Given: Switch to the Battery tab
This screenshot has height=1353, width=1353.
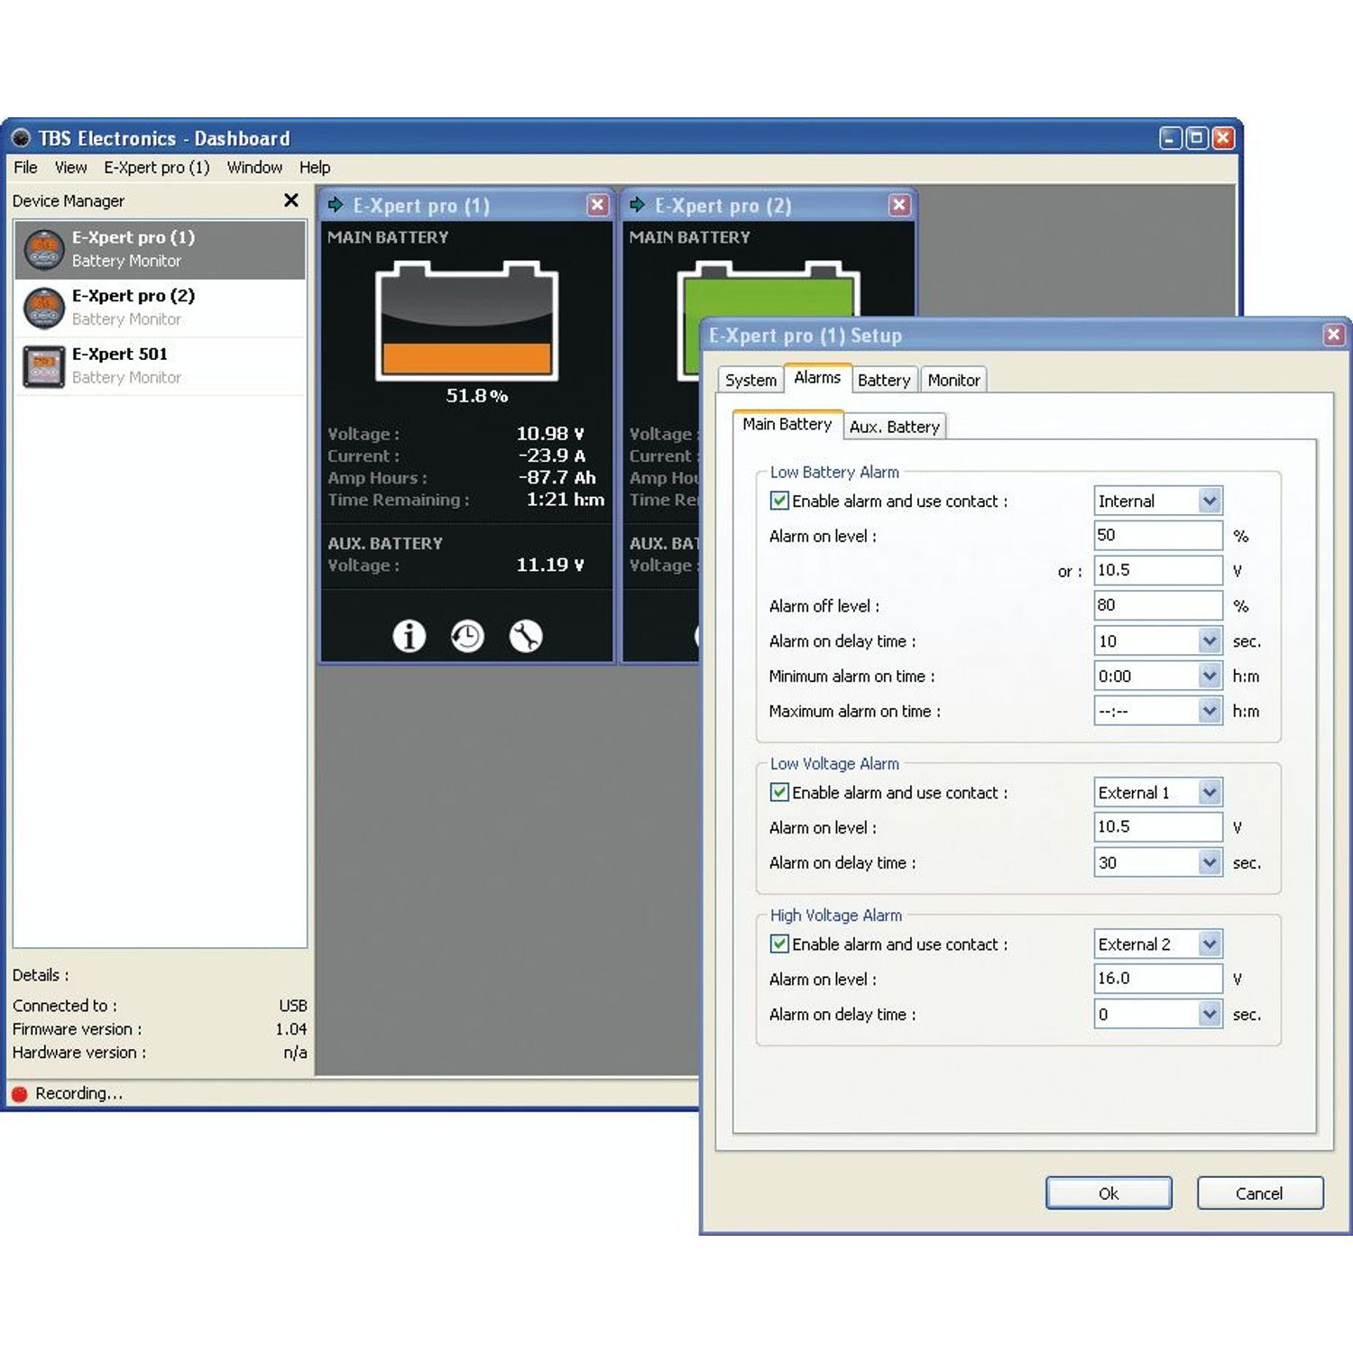Looking at the screenshot, I should (x=884, y=380).
